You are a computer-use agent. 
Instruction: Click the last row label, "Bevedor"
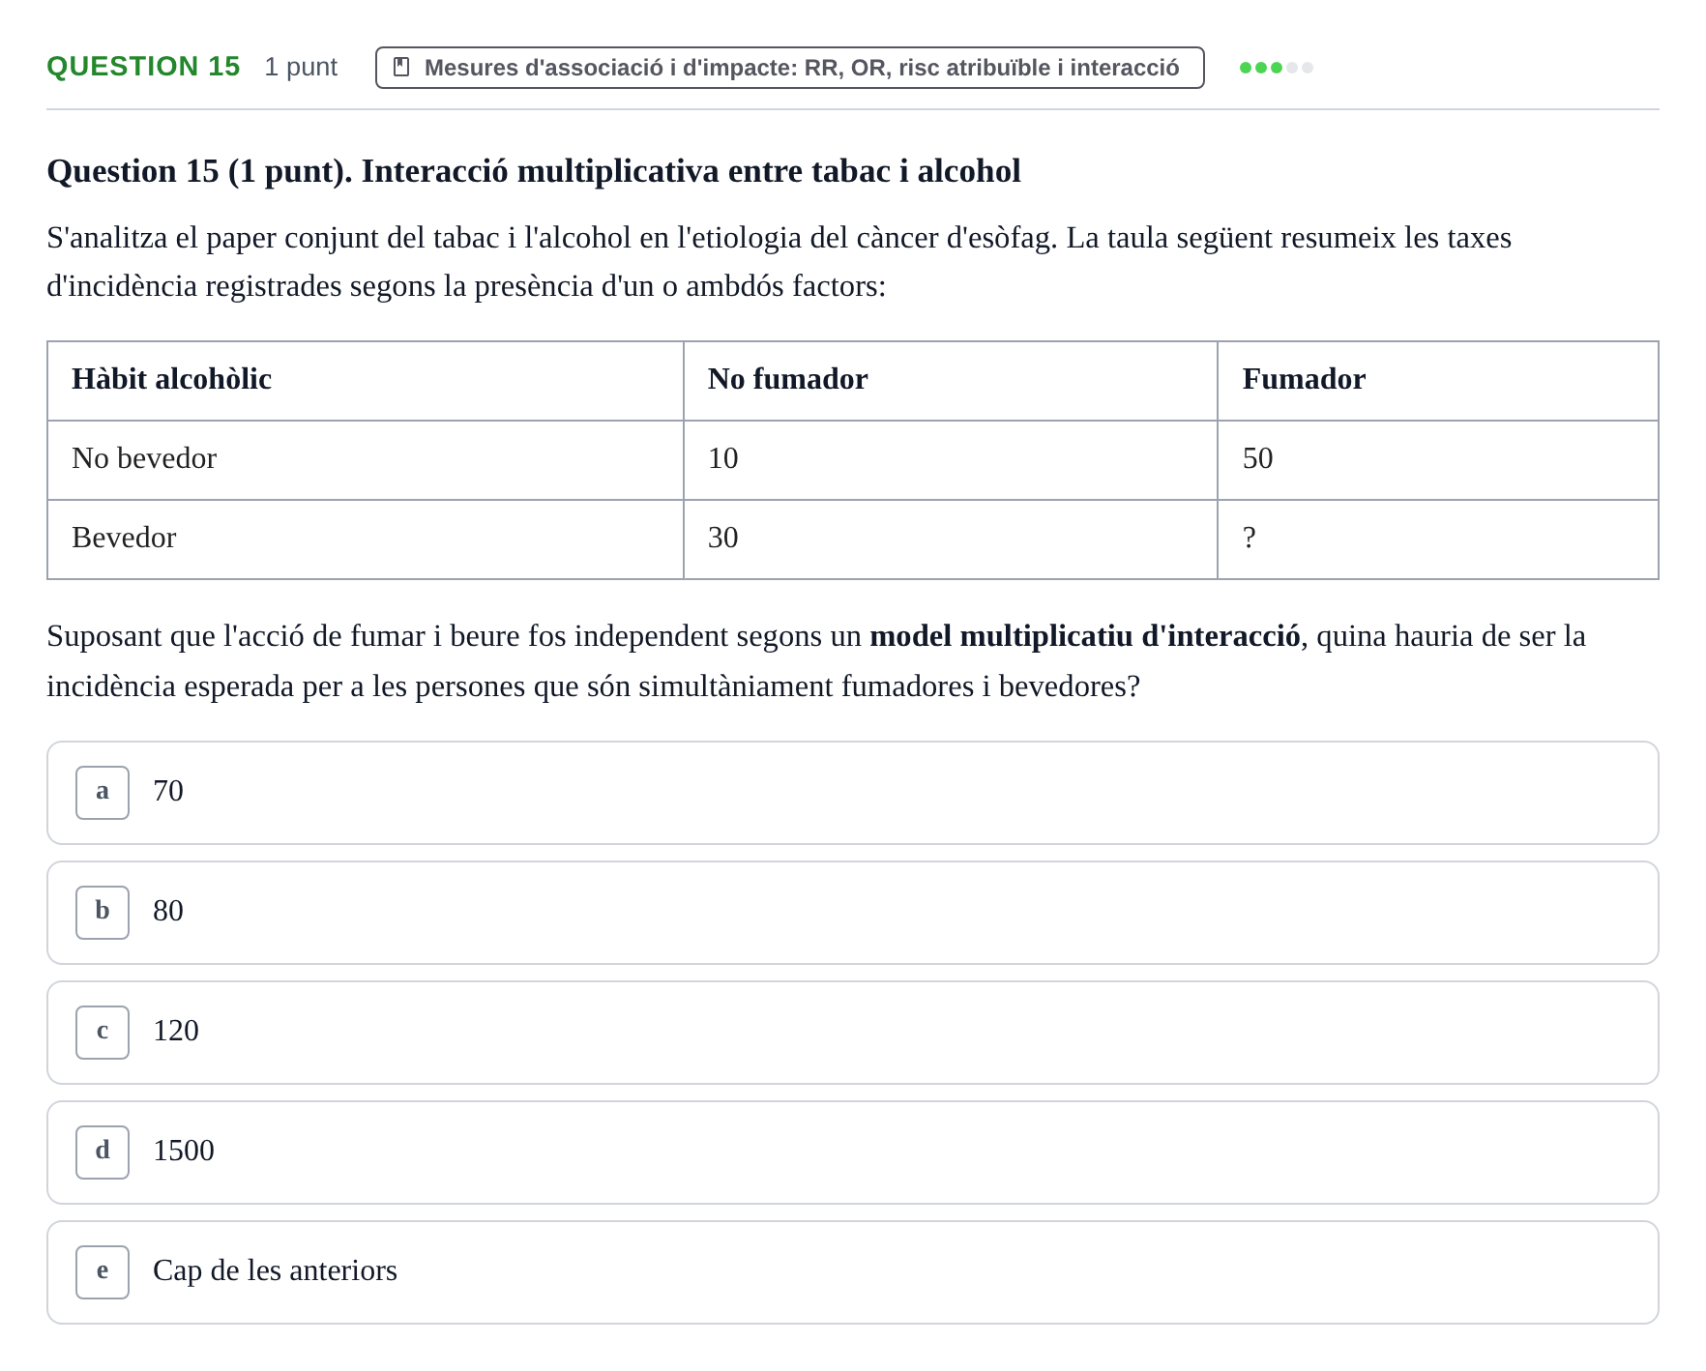(x=366, y=540)
